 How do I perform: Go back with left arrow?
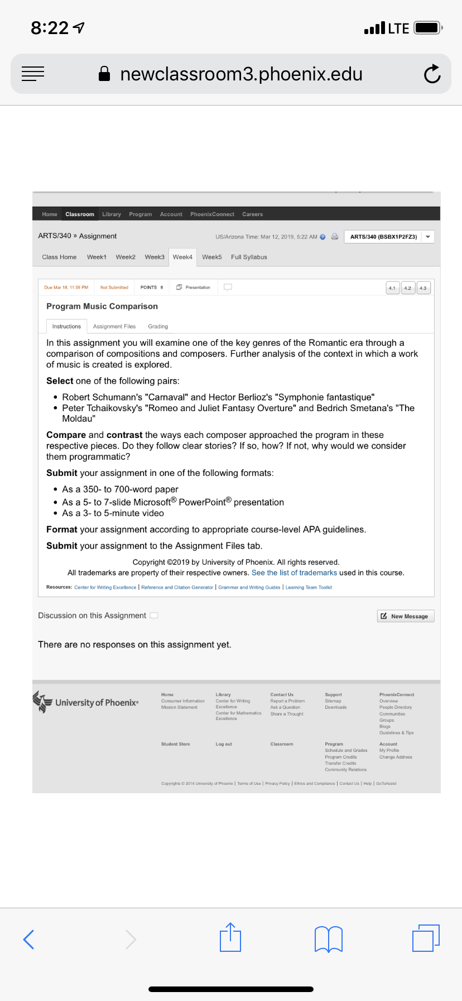[x=29, y=939]
